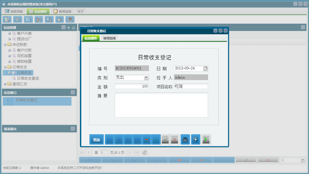Viewport: 309px width, 174px height.
Task: Click the page number field in pager
Action: point(104,152)
